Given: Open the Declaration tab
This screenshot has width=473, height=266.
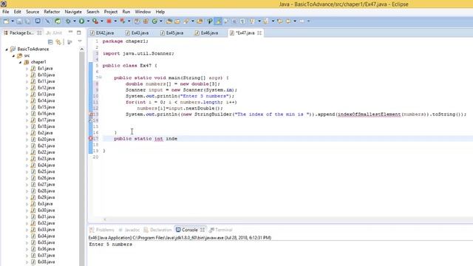Looking at the screenshot, I should 157,230.
